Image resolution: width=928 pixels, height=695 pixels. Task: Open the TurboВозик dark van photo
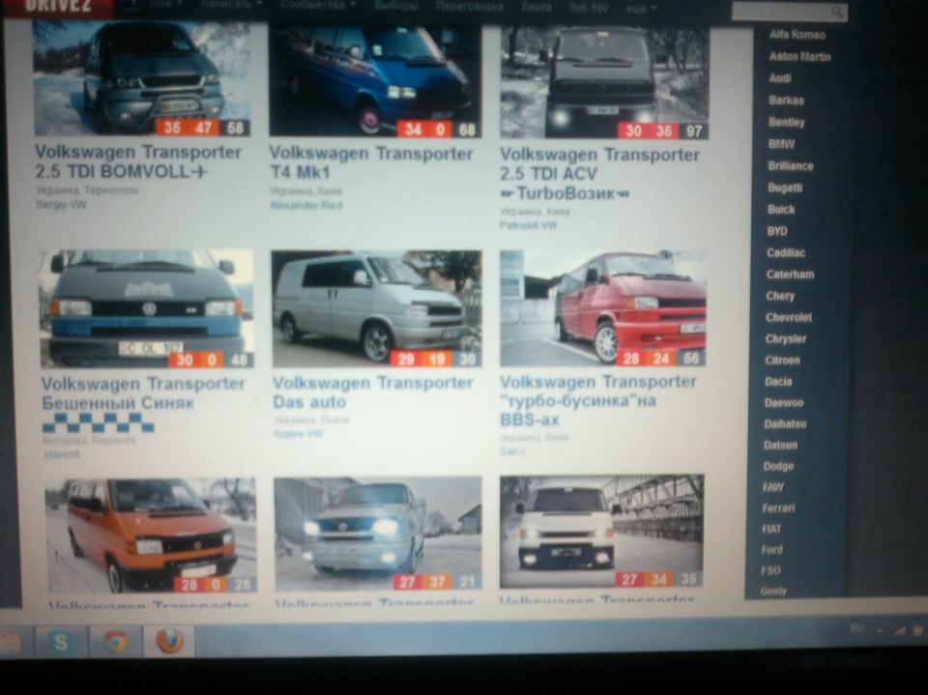[x=604, y=82]
